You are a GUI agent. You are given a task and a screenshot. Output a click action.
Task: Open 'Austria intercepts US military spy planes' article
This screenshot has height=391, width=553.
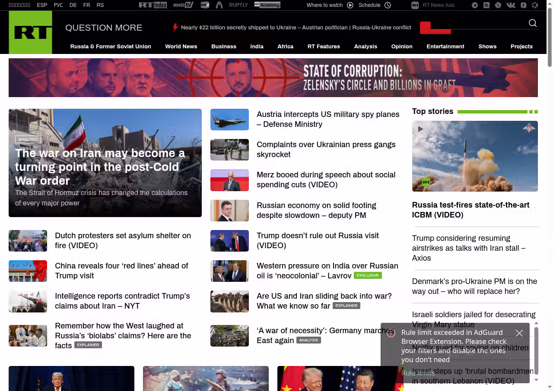click(328, 119)
